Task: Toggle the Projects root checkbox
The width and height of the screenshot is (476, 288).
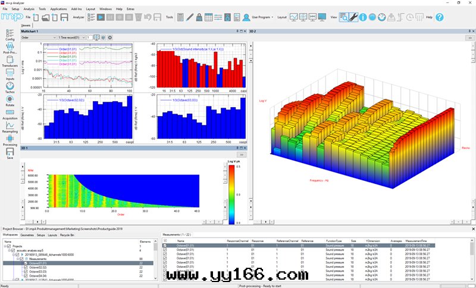Action: click(x=10, y=246)
